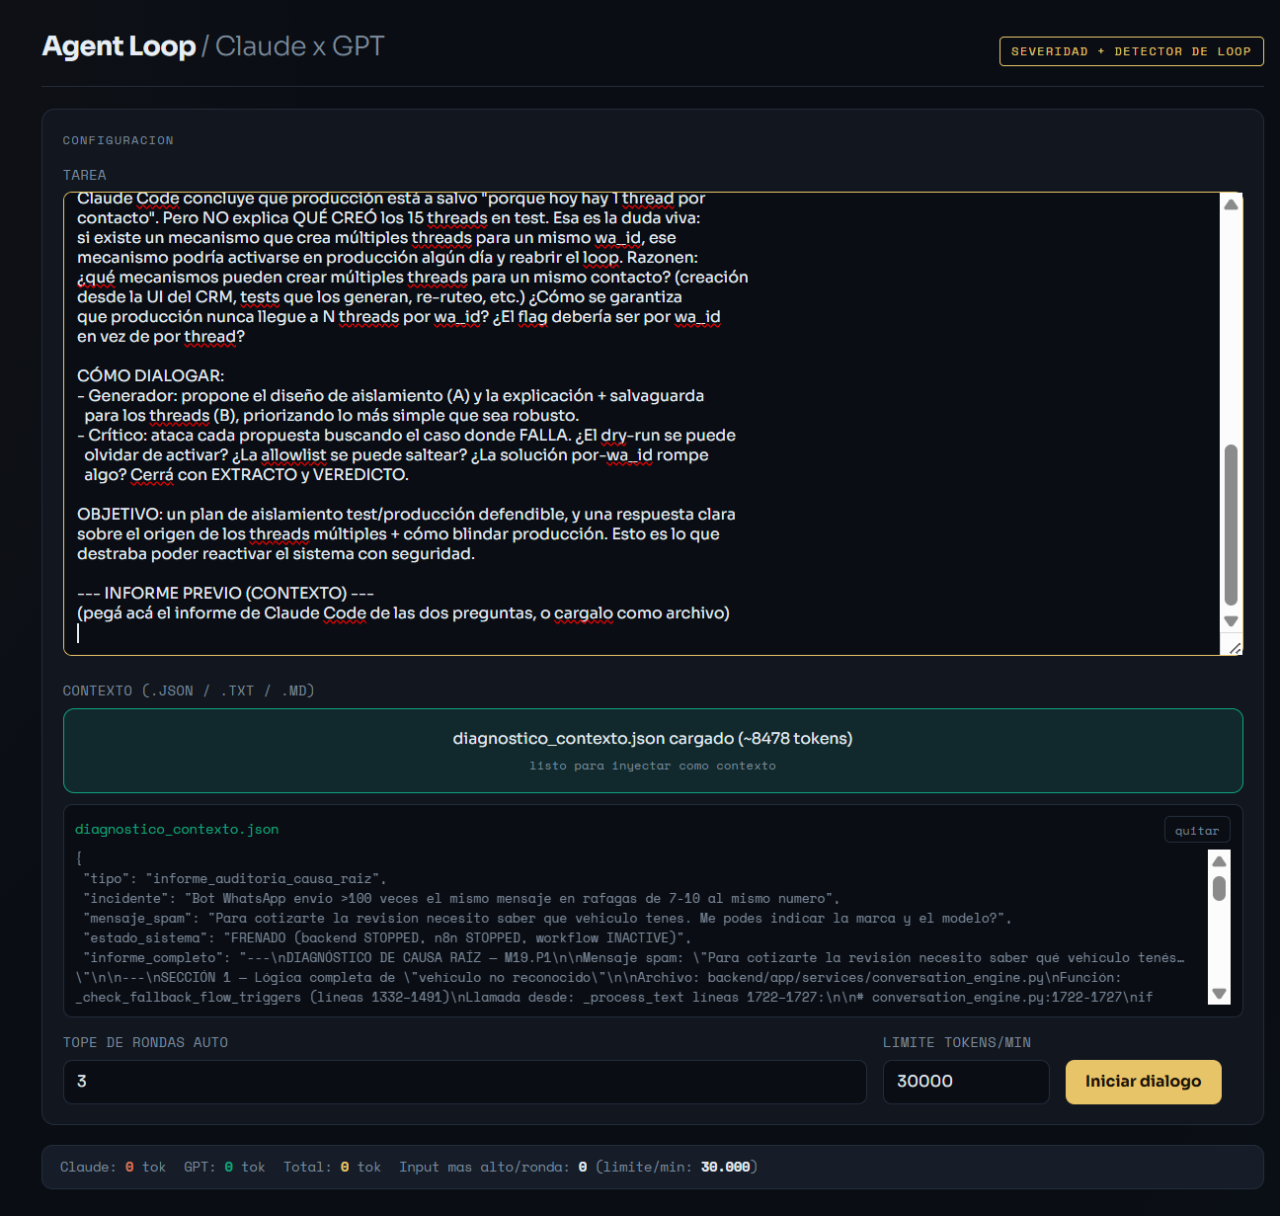
Task: Click the TAREA label
Action: (85, 175)
